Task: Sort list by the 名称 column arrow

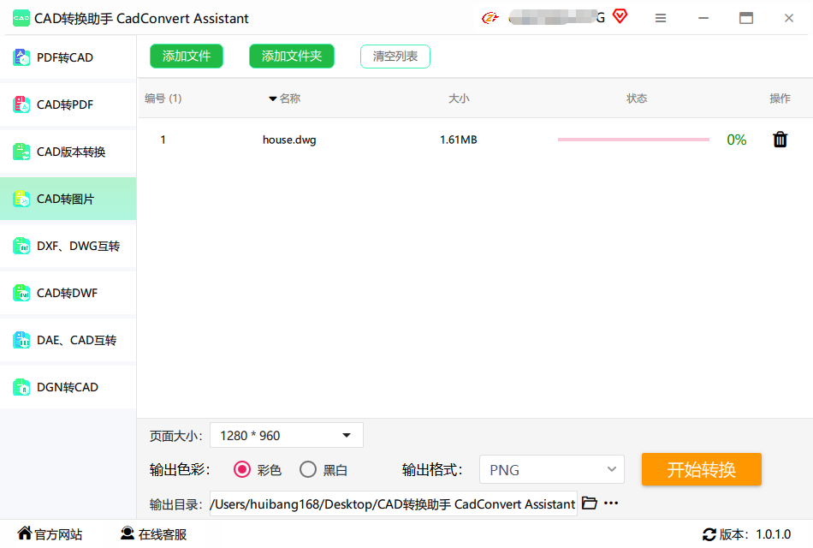Action: coord(273,98)
